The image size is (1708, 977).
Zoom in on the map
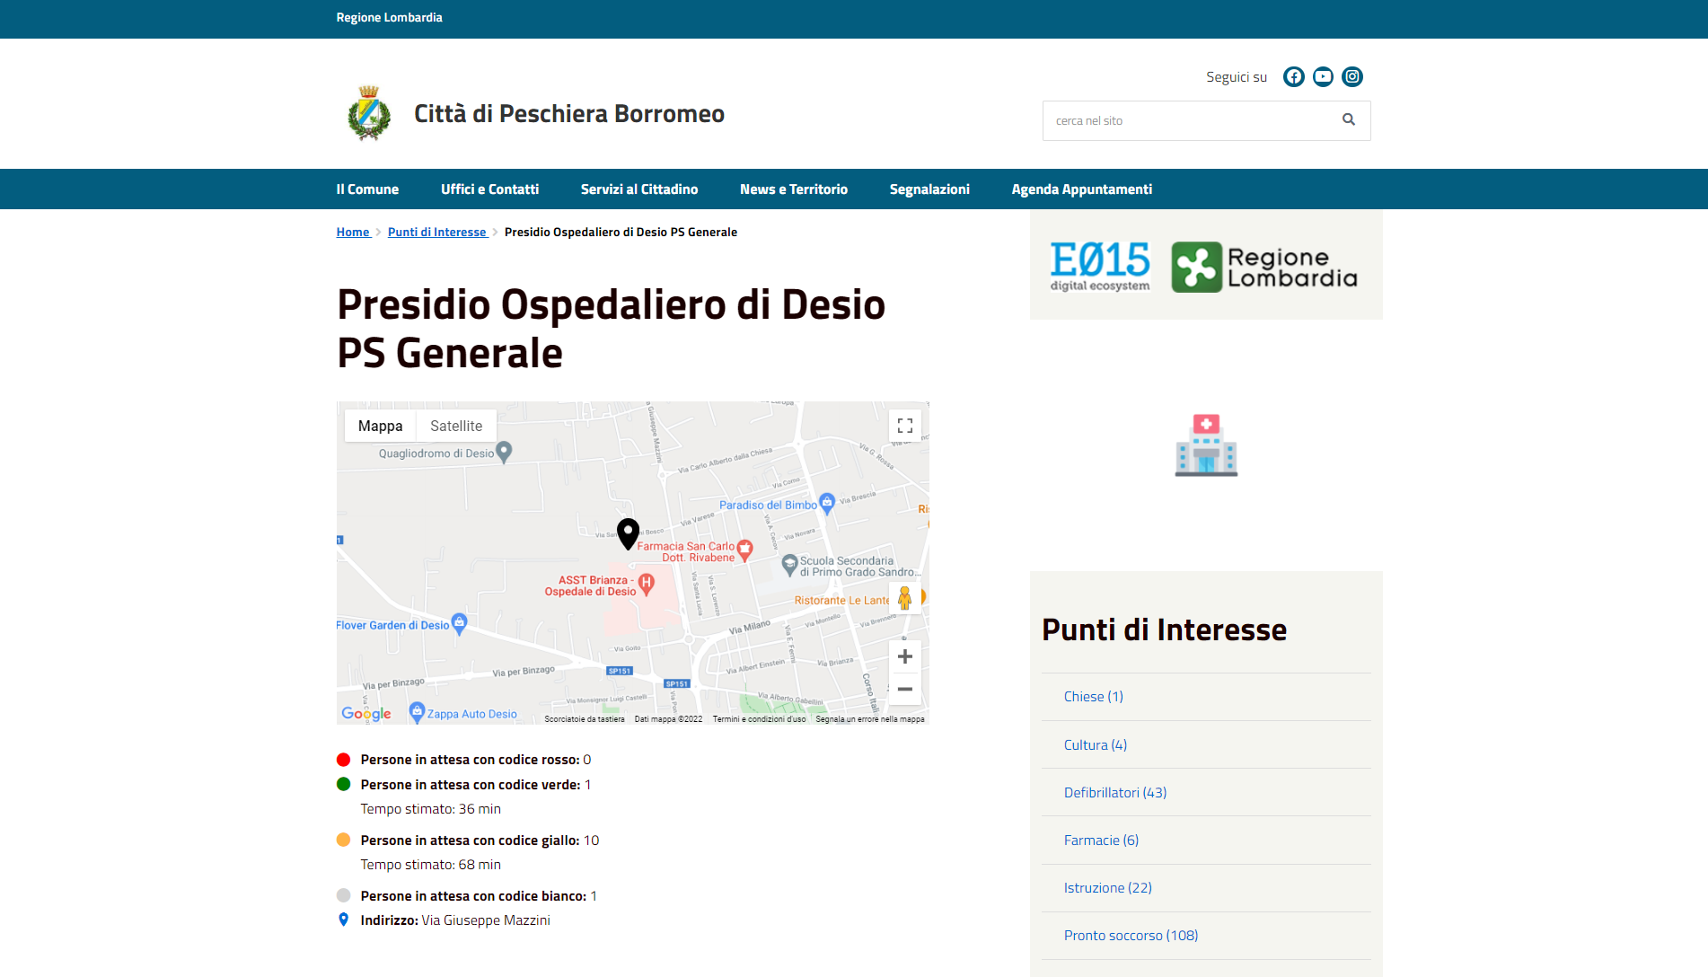[905, 656]
